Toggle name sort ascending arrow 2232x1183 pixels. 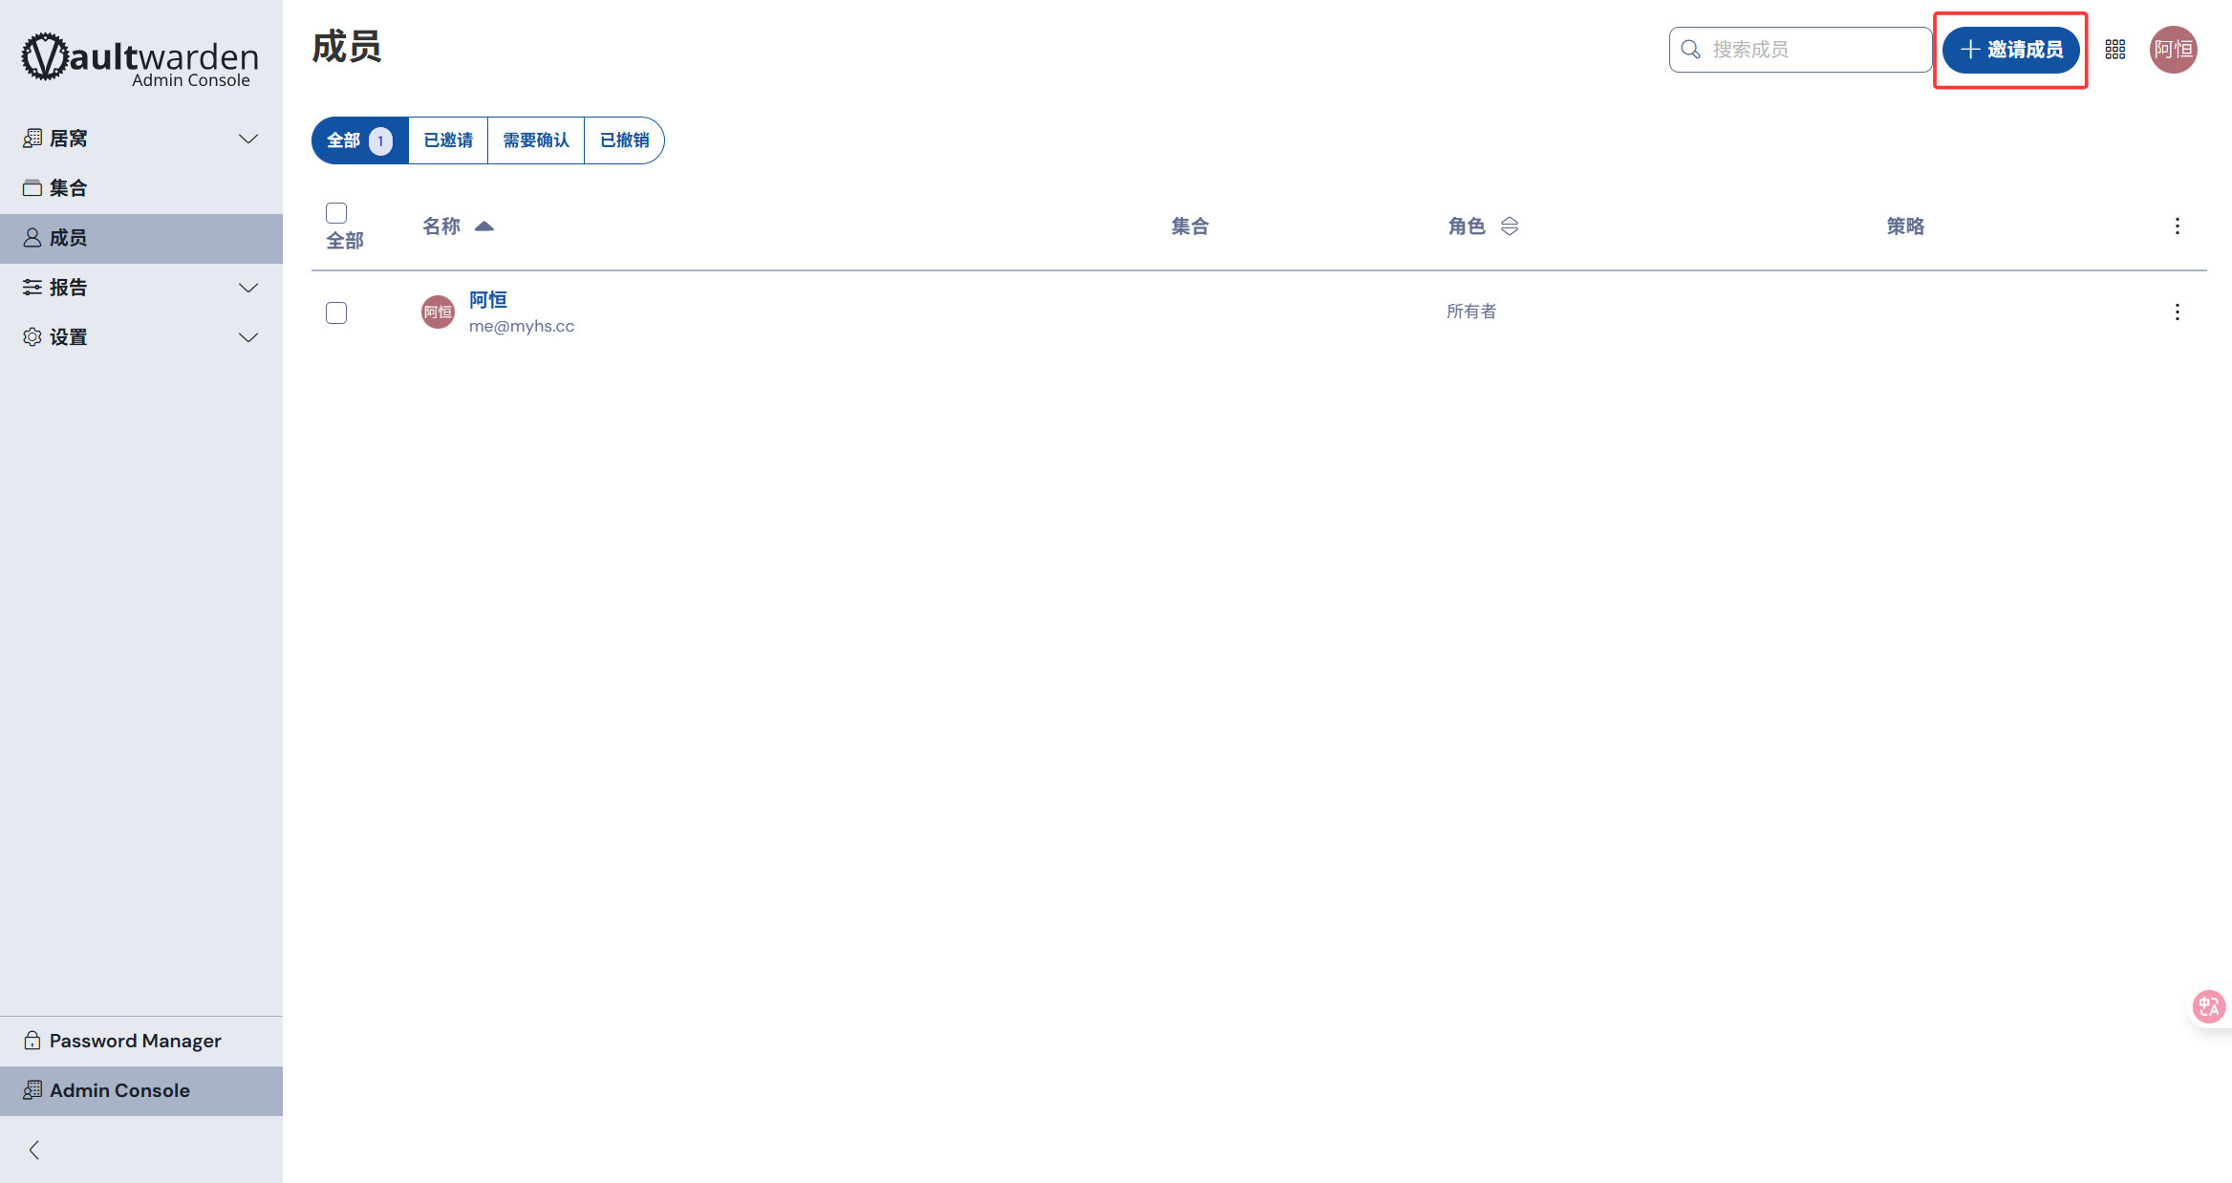coord(484,226)
